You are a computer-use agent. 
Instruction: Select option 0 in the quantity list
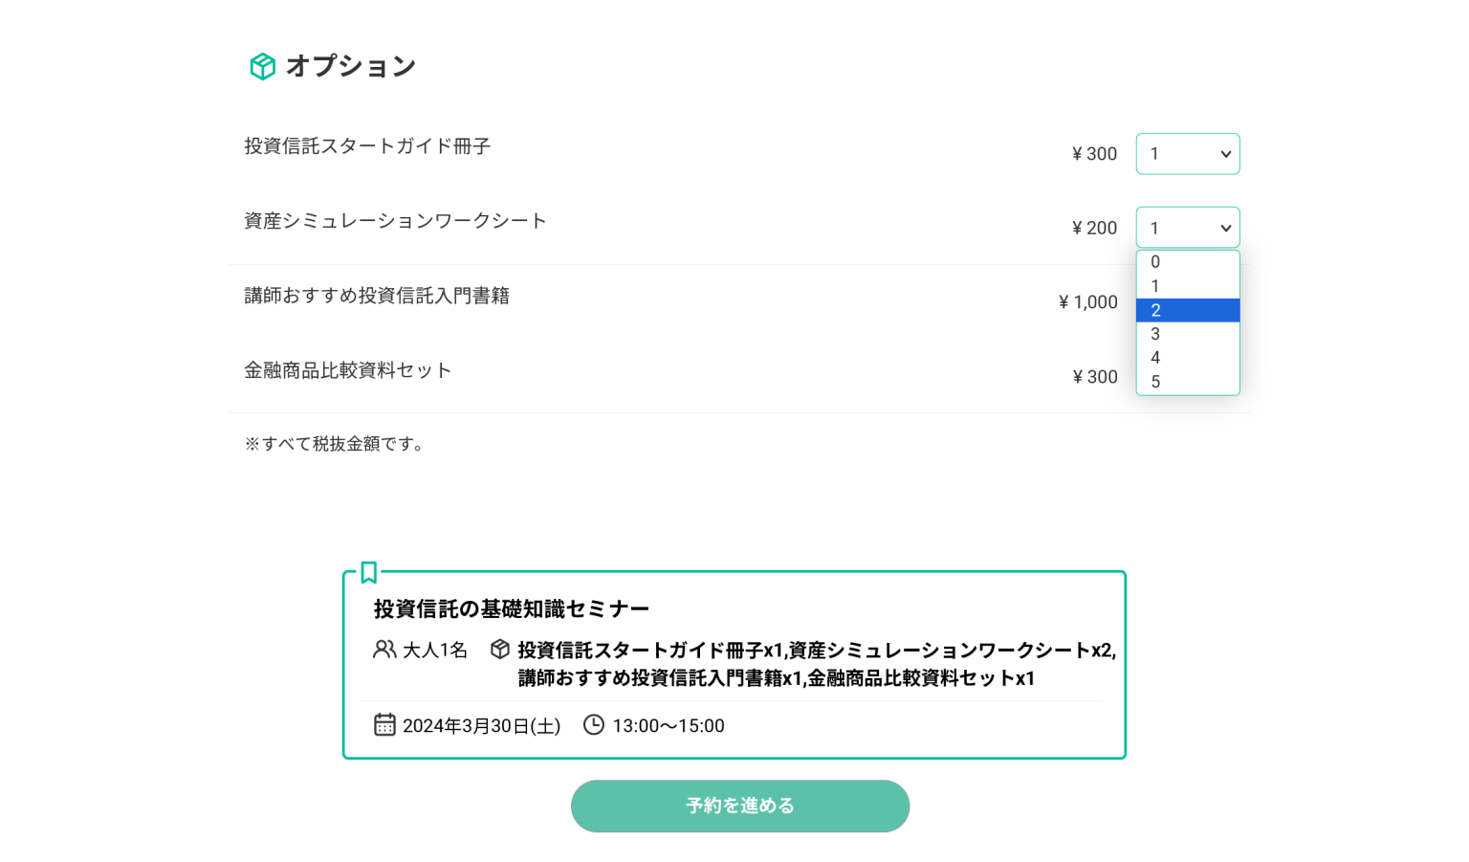[x=1188, y=262]
